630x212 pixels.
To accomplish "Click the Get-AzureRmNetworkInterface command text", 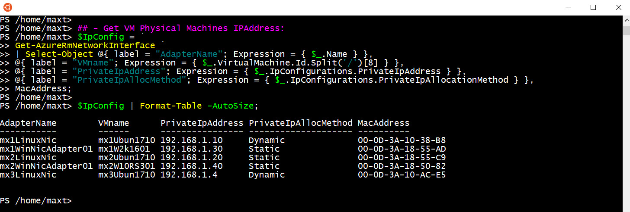I will [85, 46].
